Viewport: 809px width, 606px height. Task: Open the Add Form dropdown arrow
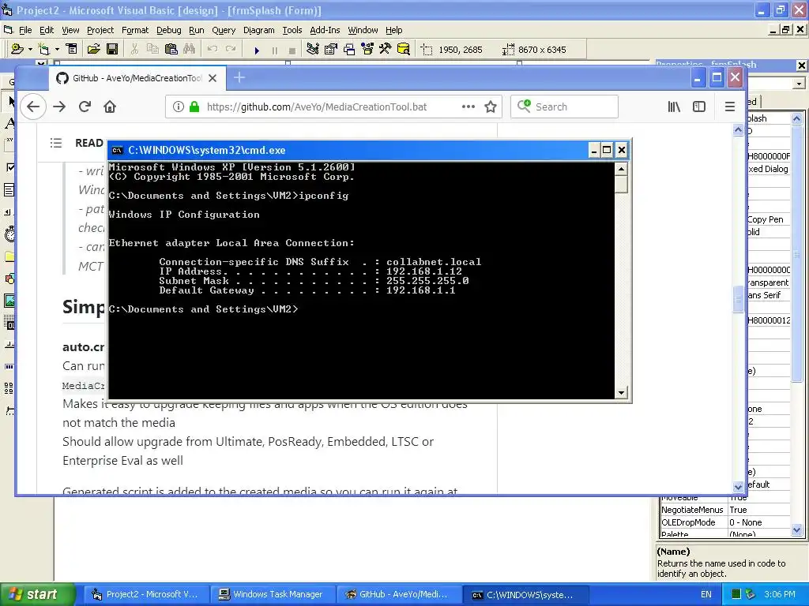pos(57,50)
